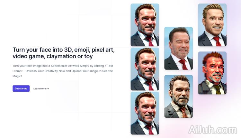This screenshot has width=241, height=138.
Task: Click the arrow icon beside "Learn more"
Action: coord(48,88)
